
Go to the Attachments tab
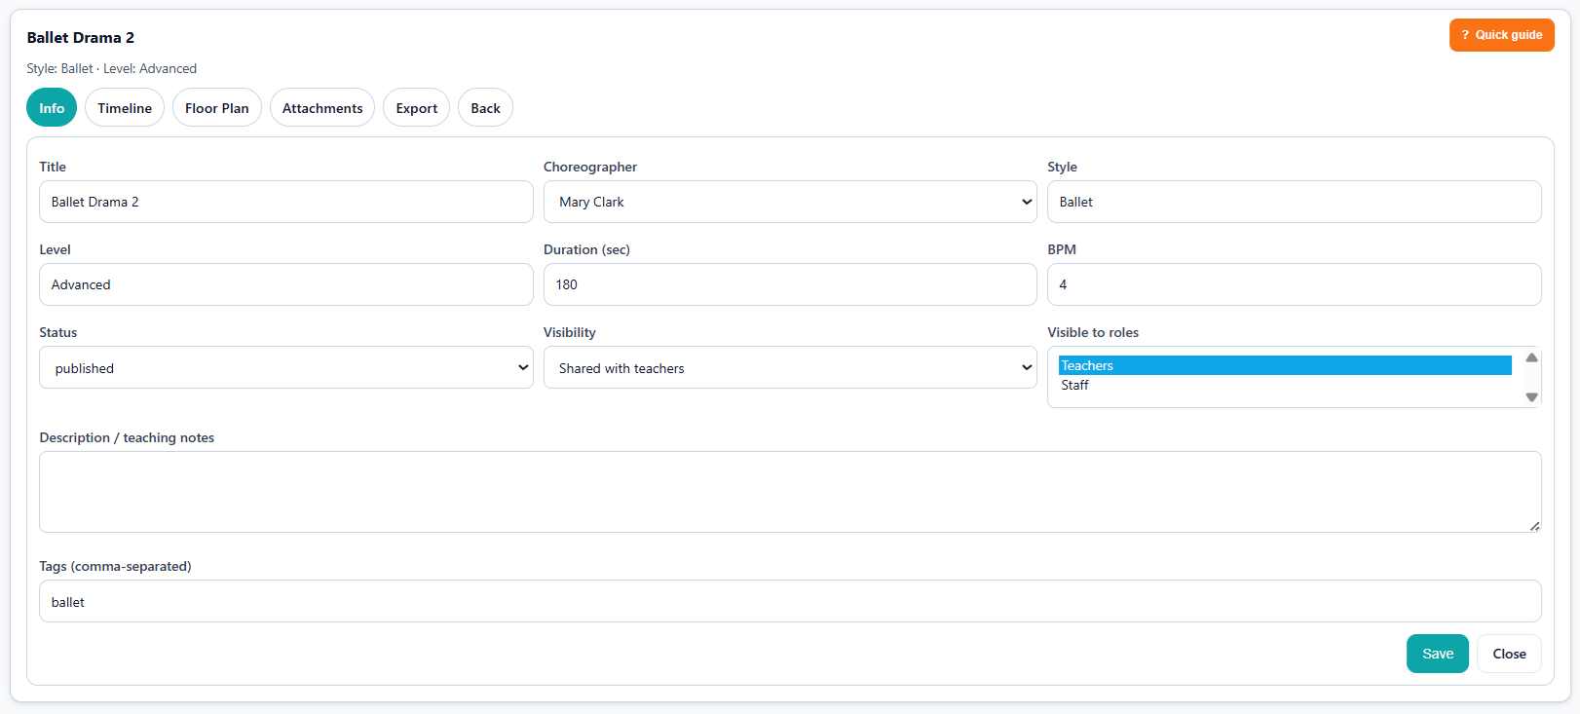coord(322,108)
